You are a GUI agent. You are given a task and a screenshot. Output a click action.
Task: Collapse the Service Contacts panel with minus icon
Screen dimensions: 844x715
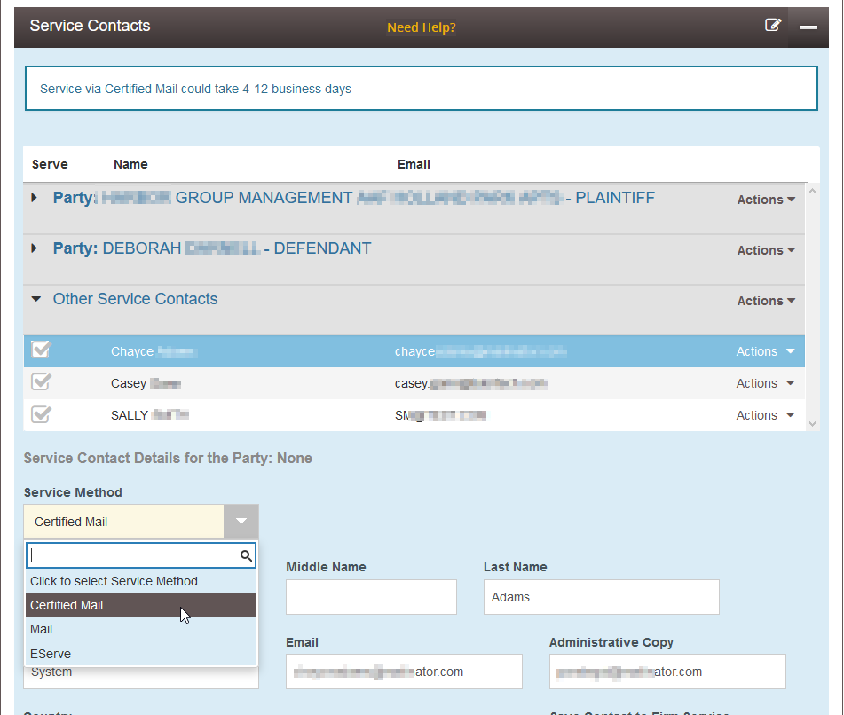[x=808, y=27]
